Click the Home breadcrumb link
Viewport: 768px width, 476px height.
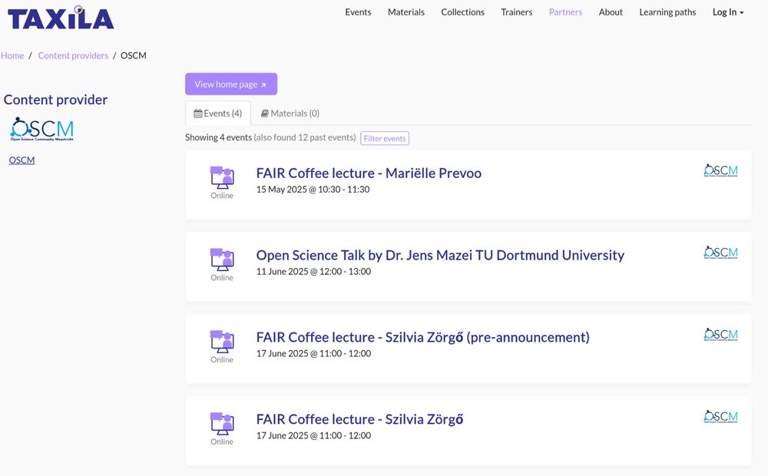pos(12,55)
